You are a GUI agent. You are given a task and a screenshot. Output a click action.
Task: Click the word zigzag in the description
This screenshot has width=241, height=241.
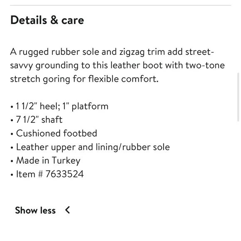[132, 52]
